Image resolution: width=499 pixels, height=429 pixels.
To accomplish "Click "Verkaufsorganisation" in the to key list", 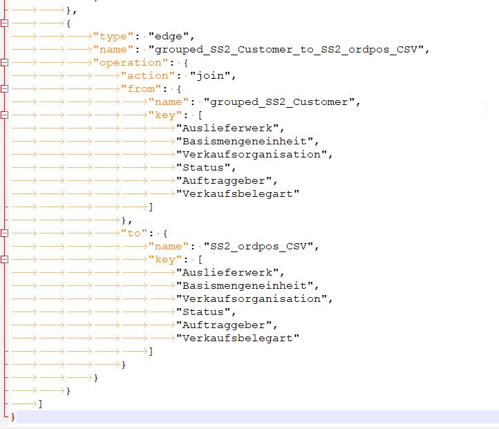I will click(x=252, y=299).
